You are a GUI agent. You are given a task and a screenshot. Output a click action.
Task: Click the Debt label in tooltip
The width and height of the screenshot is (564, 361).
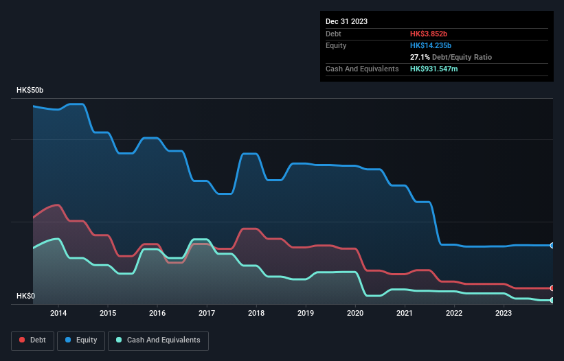(333, 34)
